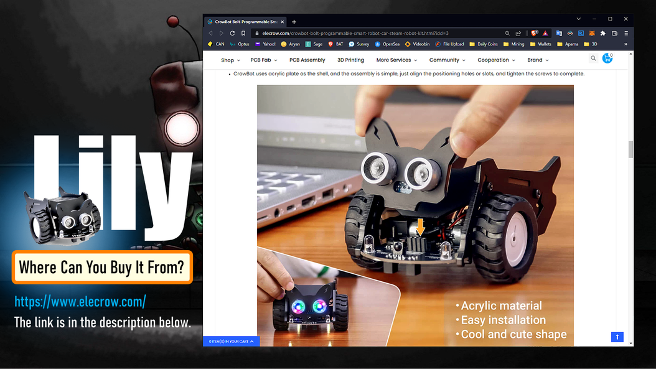
Task: Expand the Wallets bookmark folder
Action: tap(540, 44)
